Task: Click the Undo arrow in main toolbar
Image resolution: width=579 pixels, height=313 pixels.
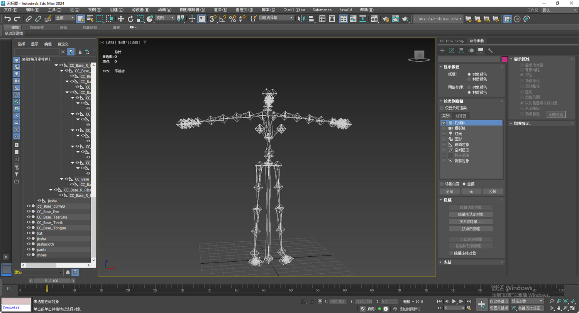Action: click(7, 19)
